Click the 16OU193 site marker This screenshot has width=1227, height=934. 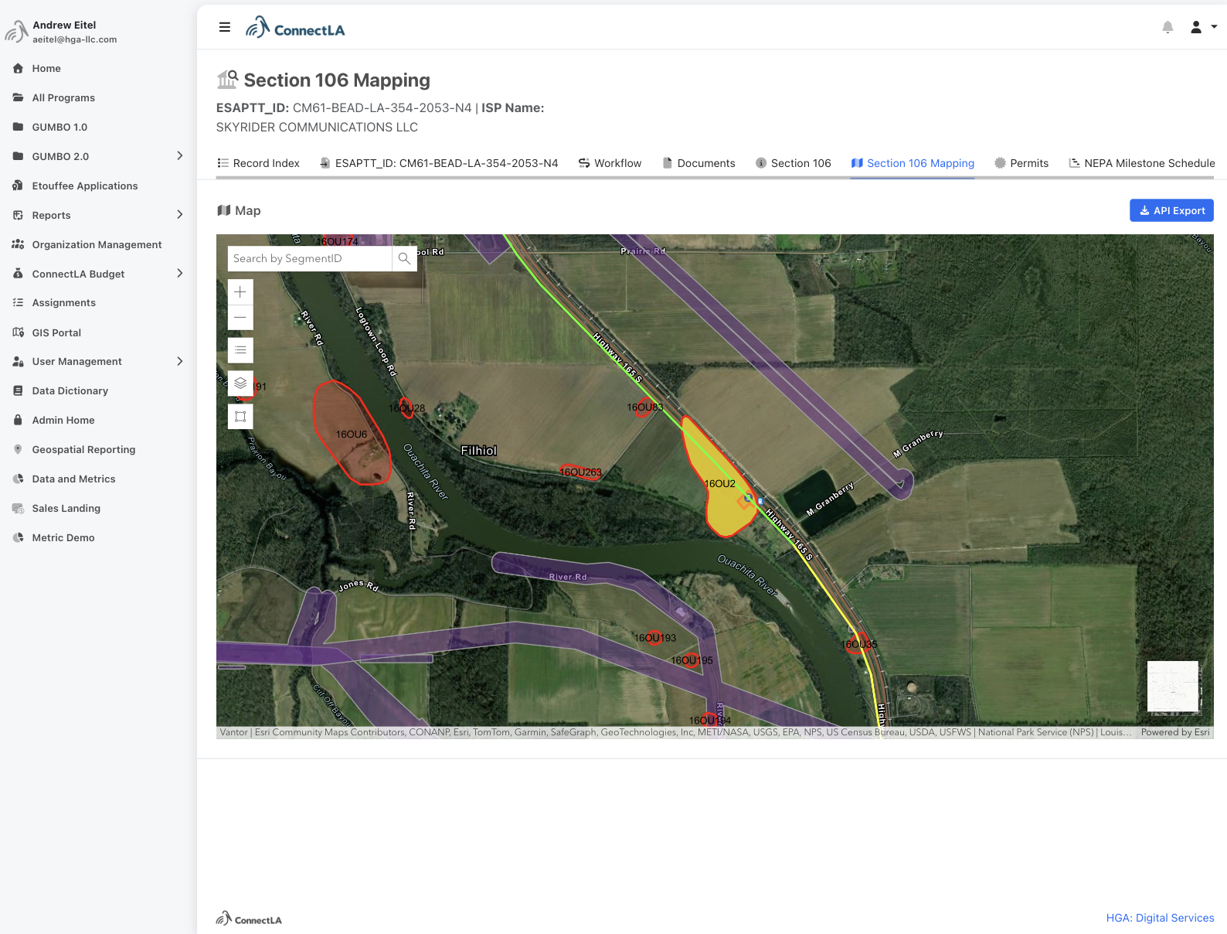[x=654, y=638]
